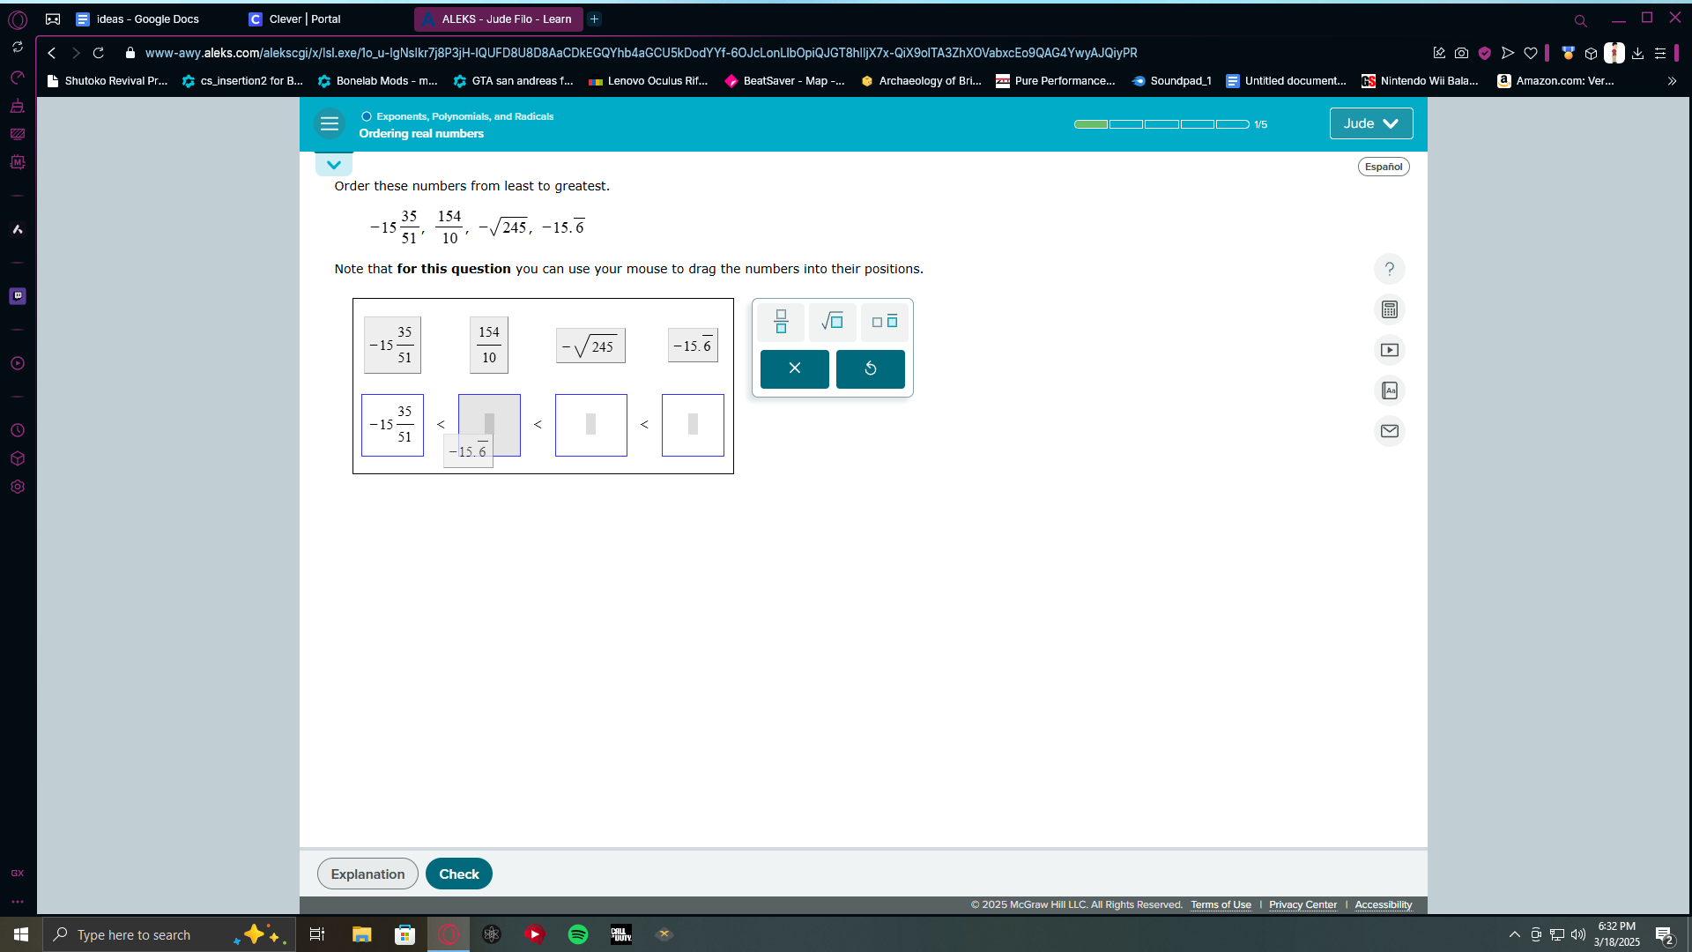Switch to the Clever Portal tab

pyautogui.click(x=304, y=19)
